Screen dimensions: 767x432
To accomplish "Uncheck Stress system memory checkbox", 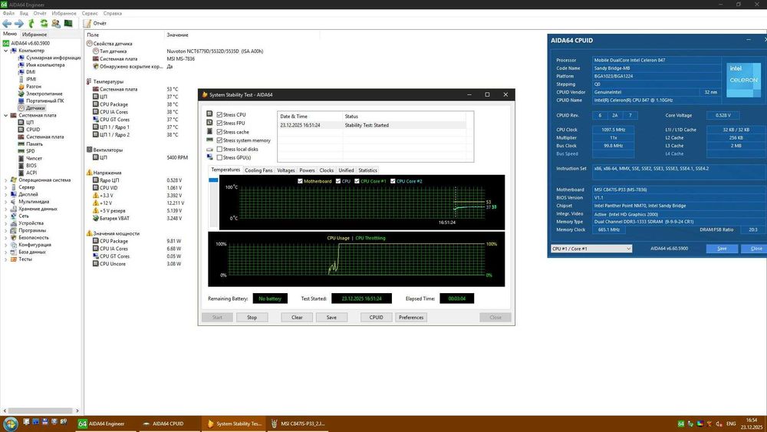I will point(219,140).
